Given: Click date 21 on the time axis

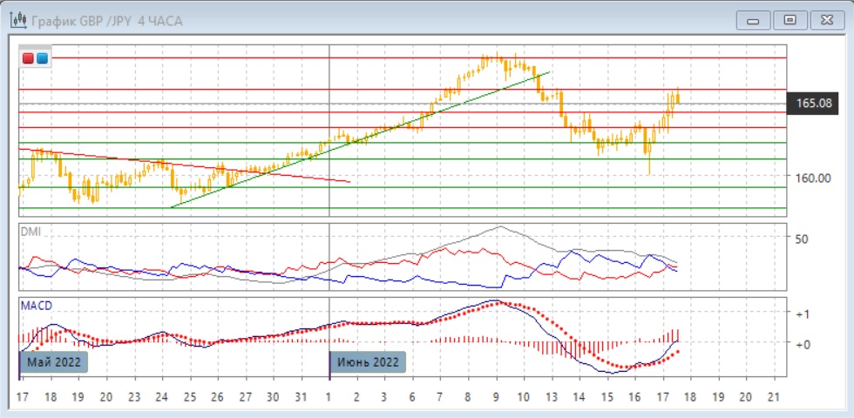Looking at the screenshot, I should (x=772, y=397).
